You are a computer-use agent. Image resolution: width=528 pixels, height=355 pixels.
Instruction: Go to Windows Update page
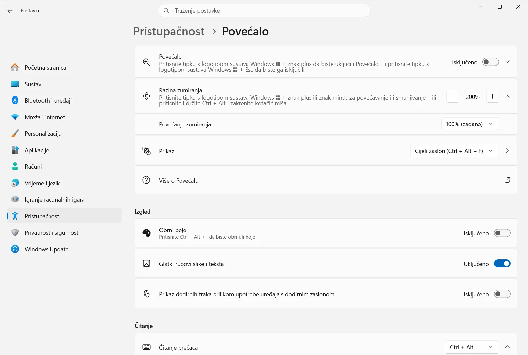[64, 249]
